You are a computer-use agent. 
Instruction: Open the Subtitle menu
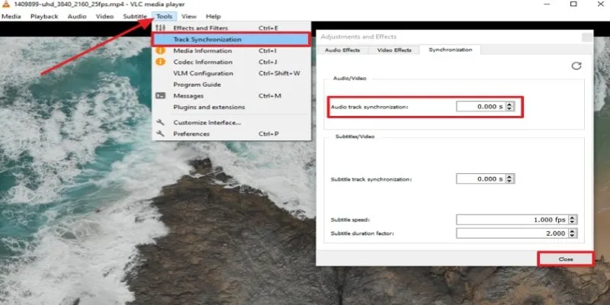pos(135,16)
